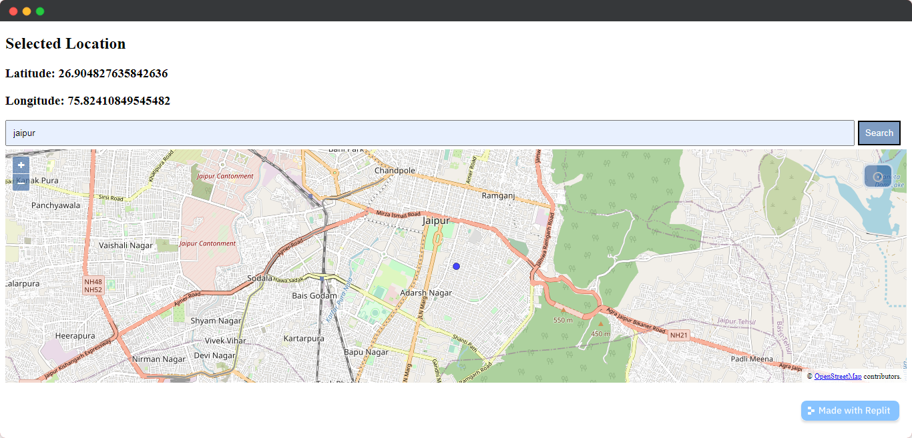The width and height of the screenshot is (912, 438).
Task: Click the upper Jaipur Cantonment label
Action: (x=226, y=176)
